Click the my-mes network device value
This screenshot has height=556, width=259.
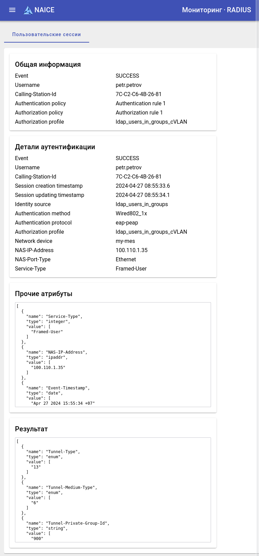125,241
